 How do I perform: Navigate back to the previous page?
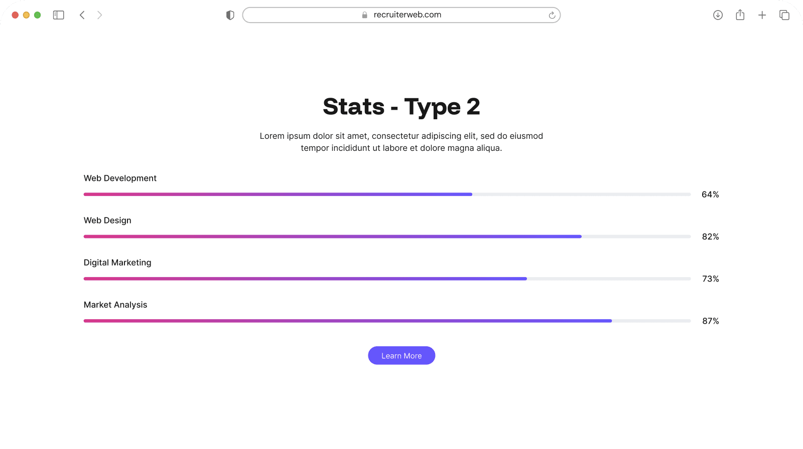coord(82,15)
